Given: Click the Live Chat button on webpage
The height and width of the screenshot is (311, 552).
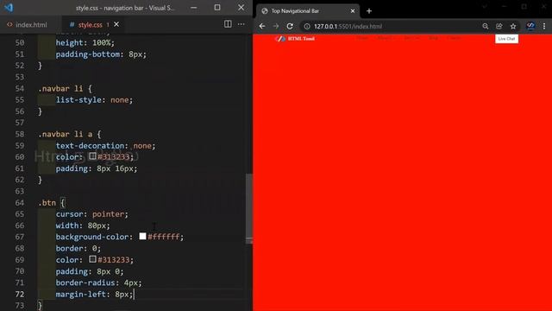Looking at the screenshot, I should (506, 39).
